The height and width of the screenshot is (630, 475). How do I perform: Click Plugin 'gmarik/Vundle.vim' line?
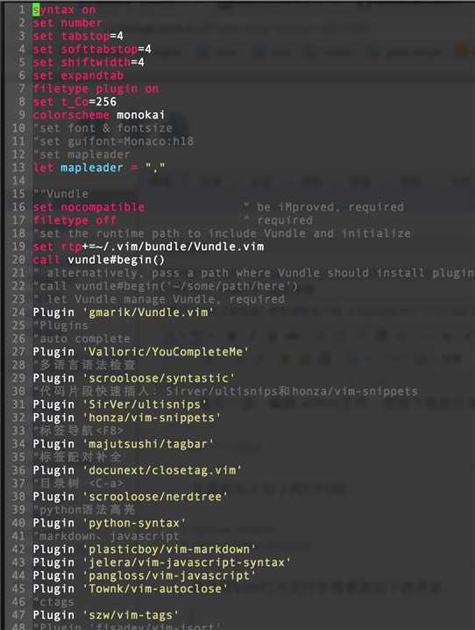pos(124,312)
